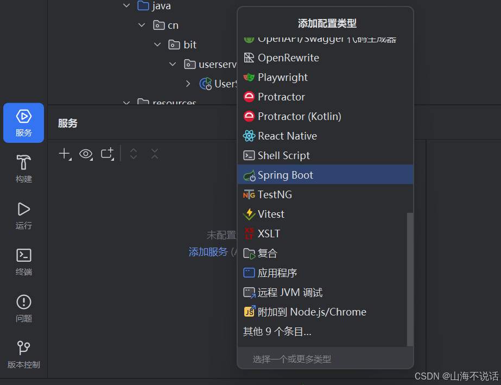
Task: Open the Build tool window
Action: pos(24,169)
